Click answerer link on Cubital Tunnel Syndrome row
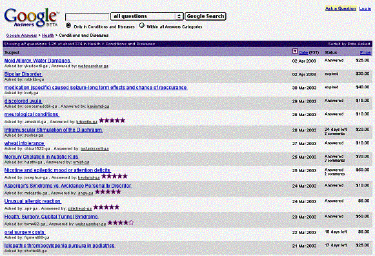 90,224
